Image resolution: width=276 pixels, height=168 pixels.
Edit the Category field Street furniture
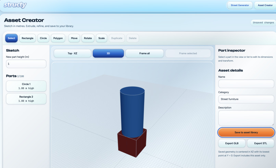point(246,99)
